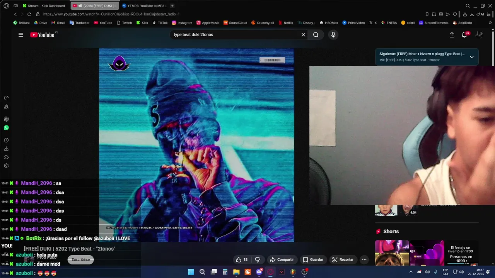Open Discord from the taskbar
Screen dimensions: 495x278
(259, 272)
